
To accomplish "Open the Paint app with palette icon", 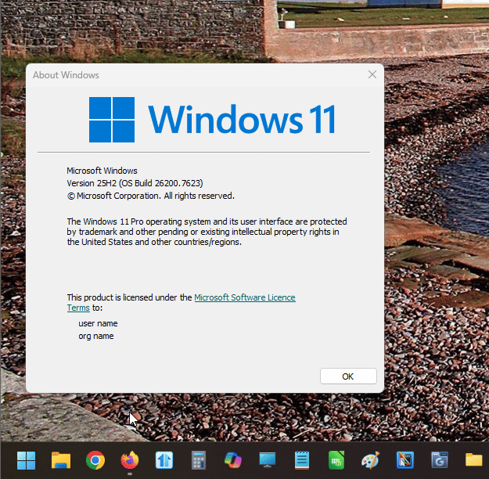I will click(371, 460).
